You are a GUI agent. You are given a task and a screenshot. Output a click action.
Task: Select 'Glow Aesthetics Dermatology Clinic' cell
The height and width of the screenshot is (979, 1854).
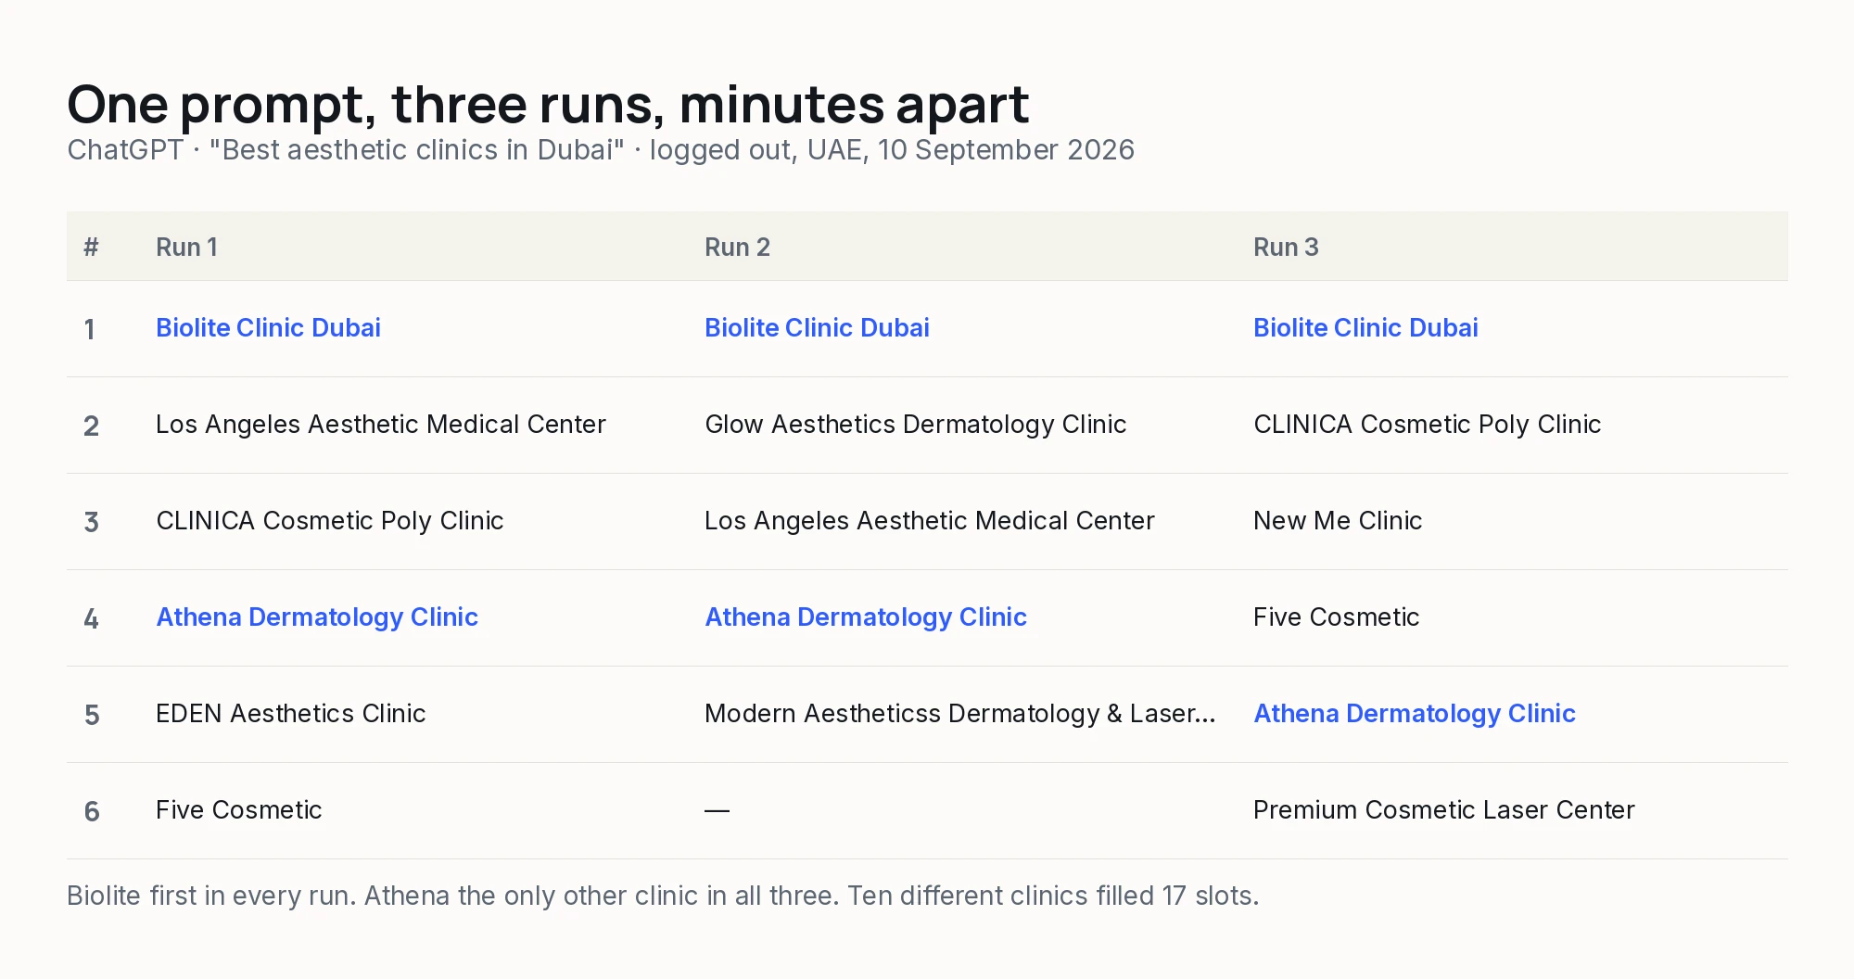tap(915, 424)
